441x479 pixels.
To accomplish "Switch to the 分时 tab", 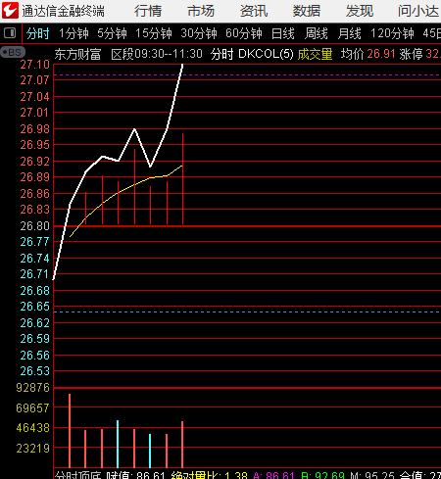I will (x=37, y=33).
